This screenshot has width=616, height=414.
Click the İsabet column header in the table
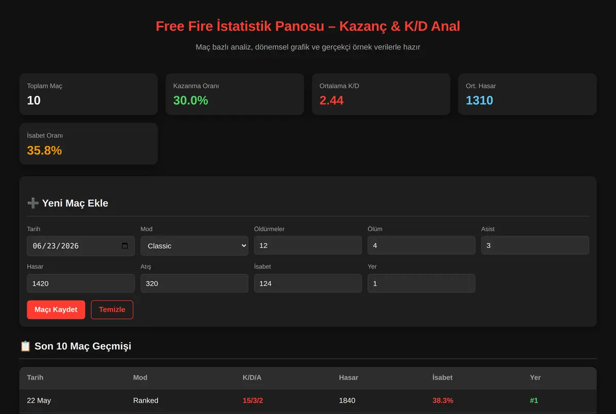pyautogui.click(x=442, y=378)
